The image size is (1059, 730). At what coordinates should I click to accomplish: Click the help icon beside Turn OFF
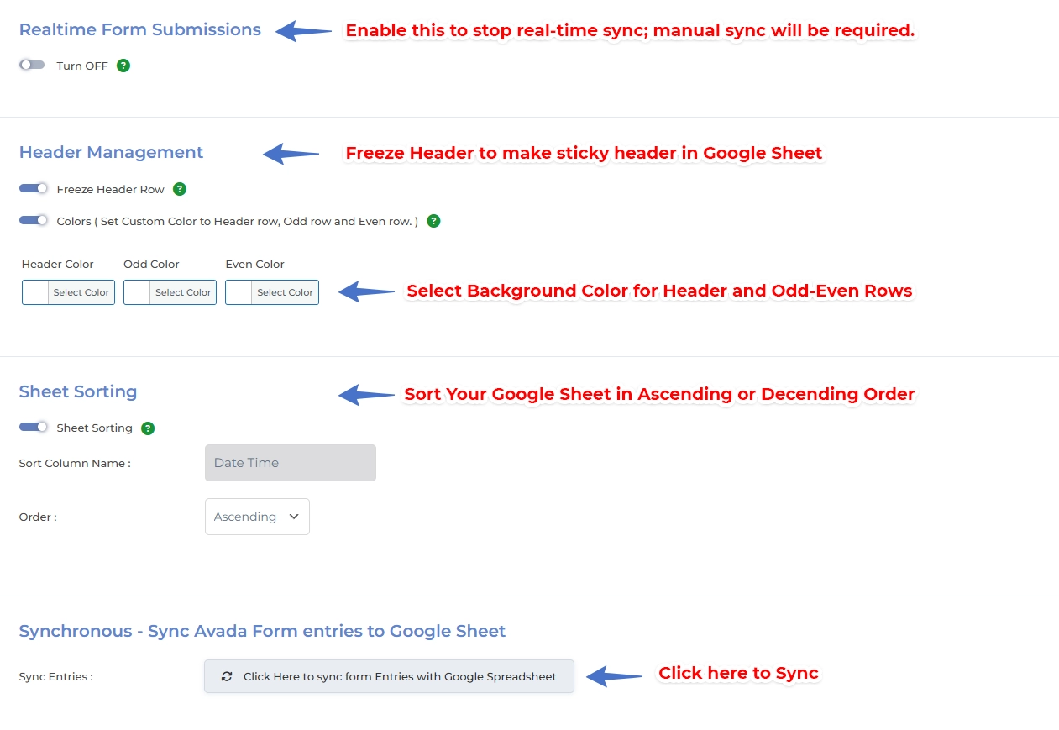123,66
